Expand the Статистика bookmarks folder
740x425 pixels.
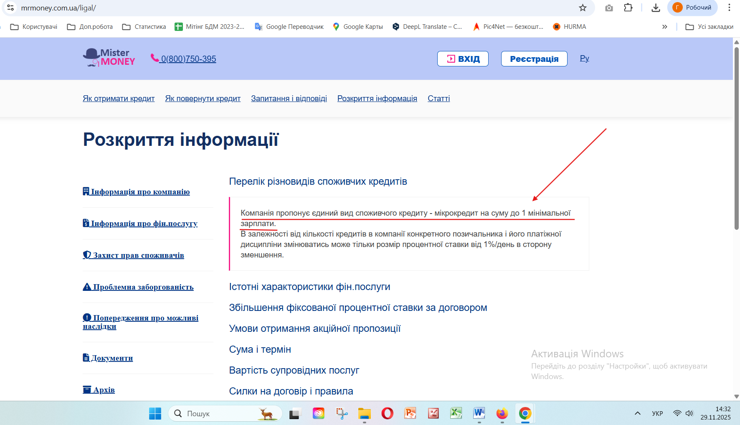[144, 27]
